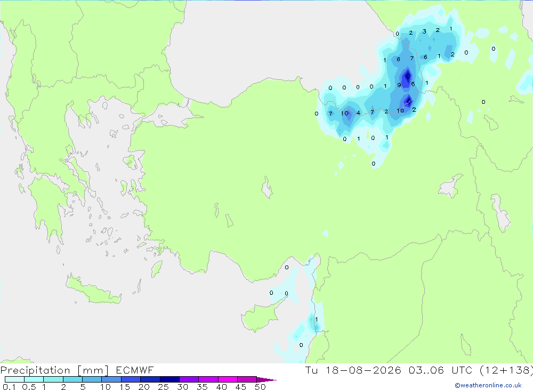Viewport: 533px width, 390px height.
Task: Click the "4" precipitation value on map
Action: pyautogui.click(x=358, y=113)
